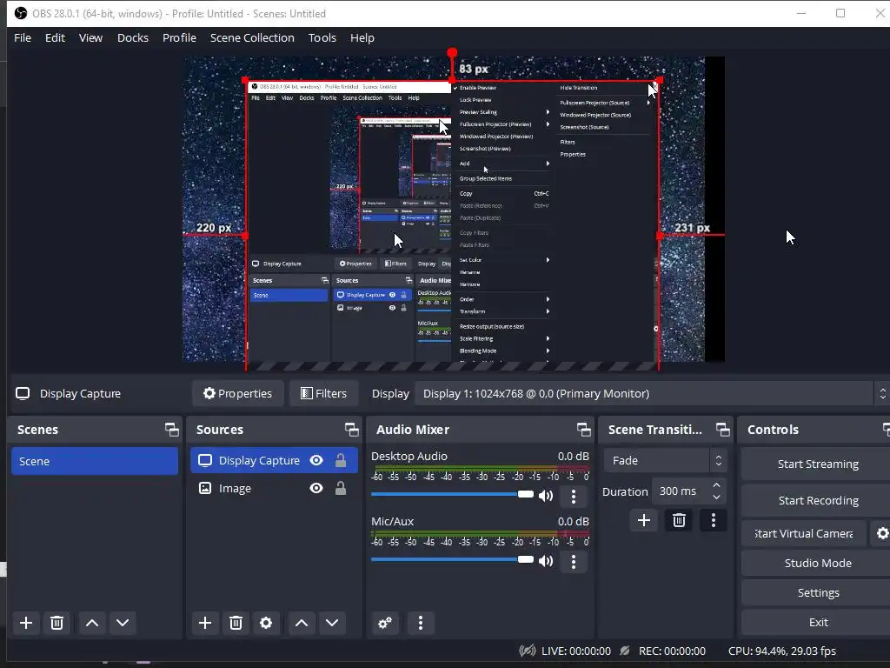Open Audio Mixer bottom options menu dots

point(421,623)
